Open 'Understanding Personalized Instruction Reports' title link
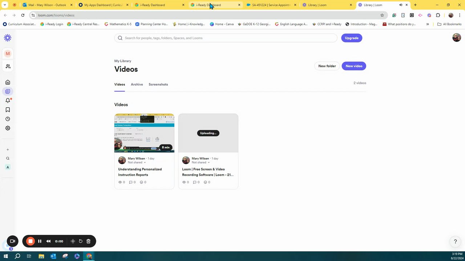 [x=140, y=172]
